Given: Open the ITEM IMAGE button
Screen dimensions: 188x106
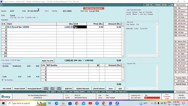Looking at the screenshot, I should 59,88.
